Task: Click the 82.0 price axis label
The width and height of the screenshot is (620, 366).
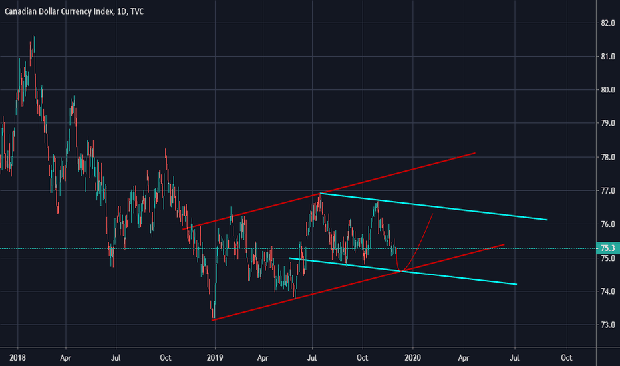Action: tap(608, 23)
